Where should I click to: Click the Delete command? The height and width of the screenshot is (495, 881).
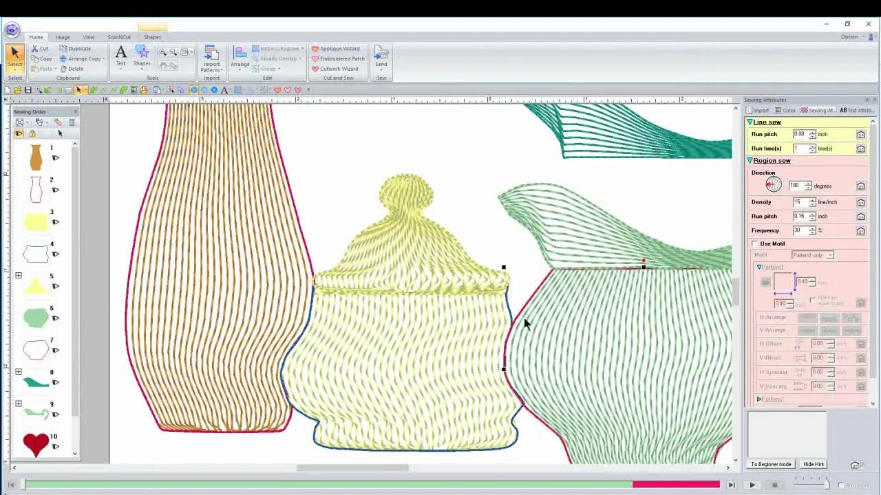pyautogui.click(x=72, y=69)
